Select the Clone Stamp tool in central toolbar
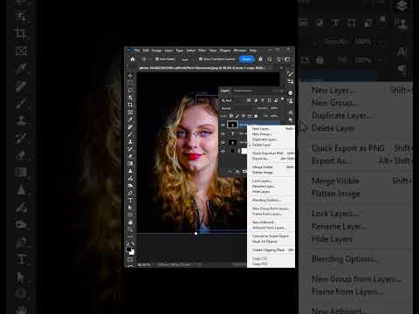The image size is (419, 314). tap(130, 141)
